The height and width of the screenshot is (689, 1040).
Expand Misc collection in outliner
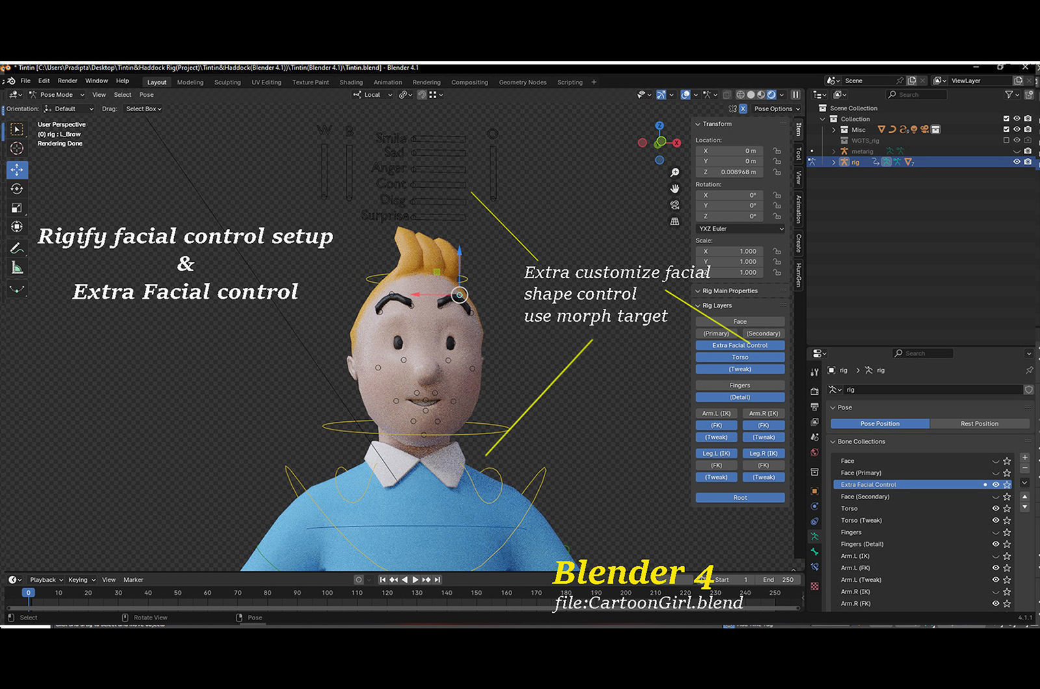point(834,130)
